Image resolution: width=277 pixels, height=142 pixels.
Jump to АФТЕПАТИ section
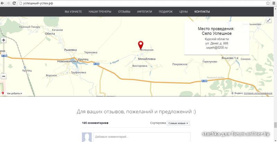pyautogui.click(x=144, y=12)
